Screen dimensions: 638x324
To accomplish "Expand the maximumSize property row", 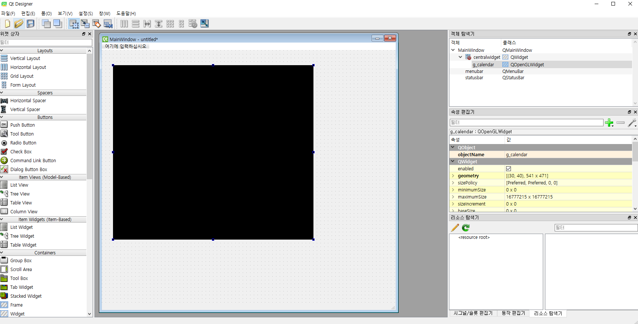I will 453,197.
